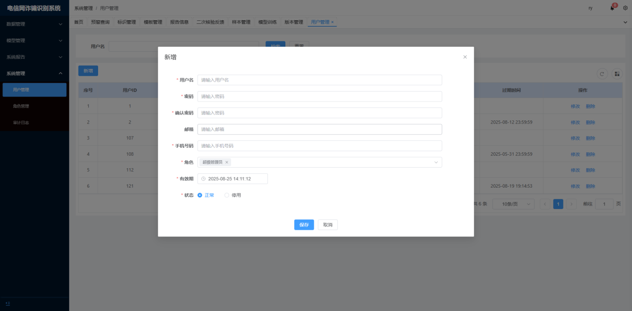Click the refresh table icon
This screenshot has height=311, width=632.
point(602,74)
